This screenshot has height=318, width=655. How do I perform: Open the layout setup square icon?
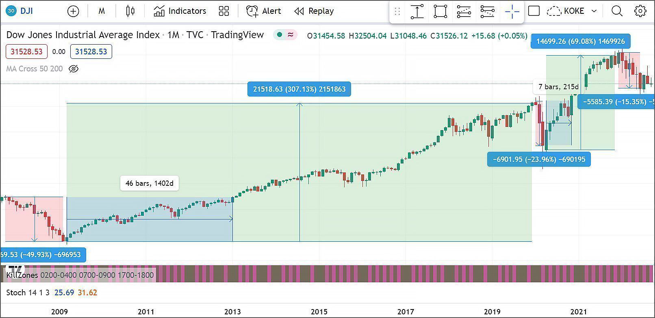pos(534,11)
